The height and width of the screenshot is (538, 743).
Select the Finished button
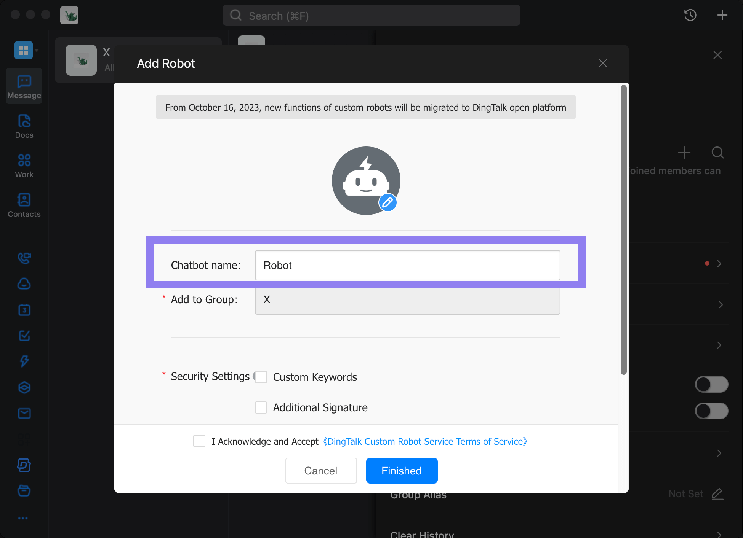pyautogui.click(x=402, y=471)
